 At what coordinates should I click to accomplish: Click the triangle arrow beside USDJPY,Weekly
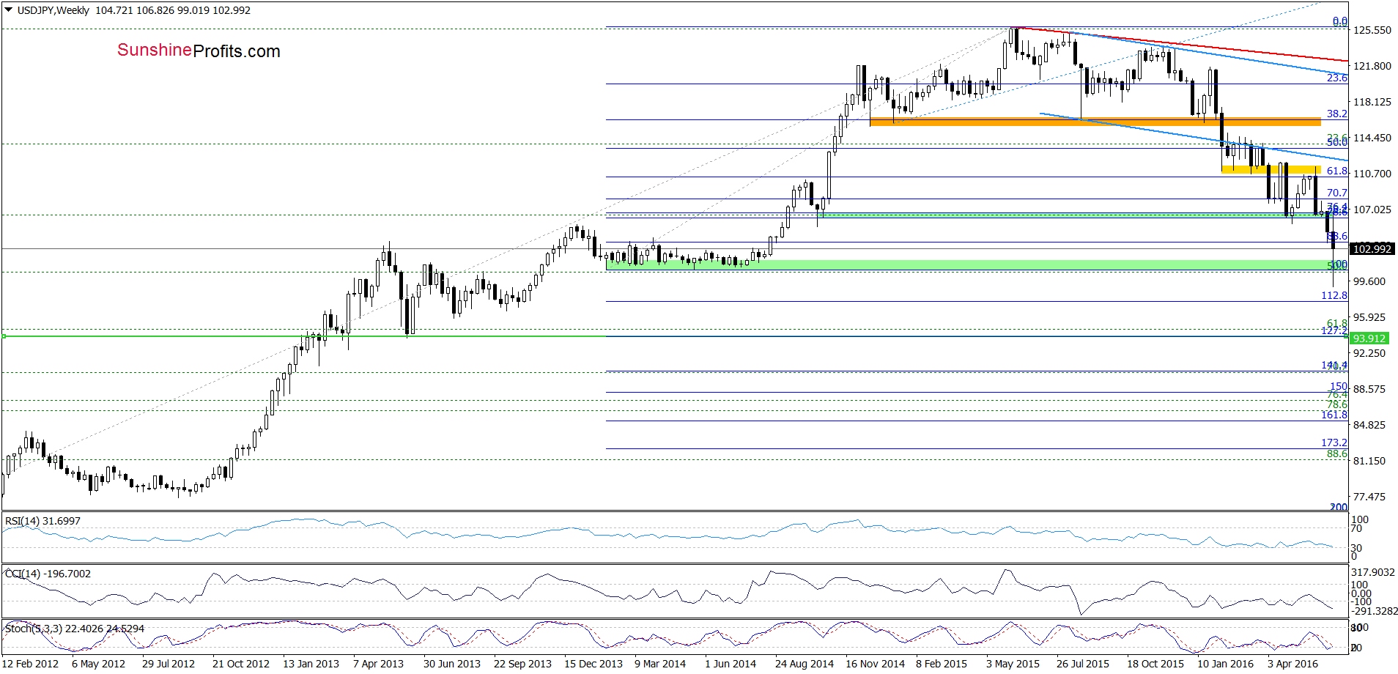click(x=8, y=10)
